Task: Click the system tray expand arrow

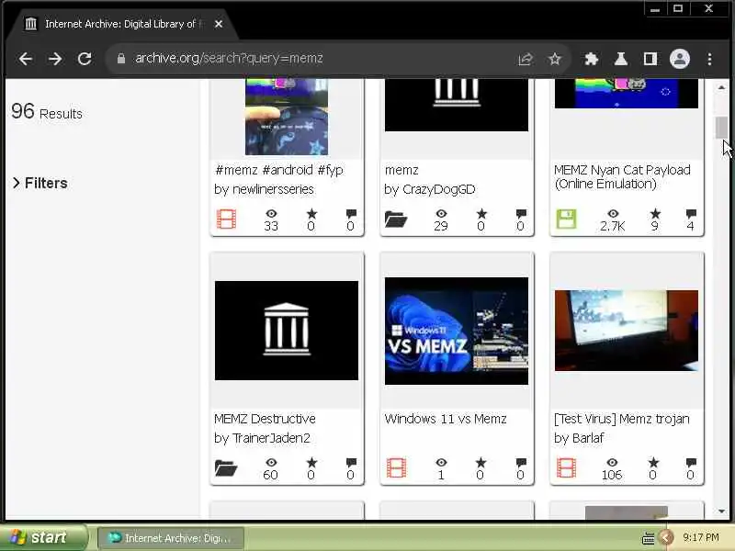Action: (x=665, y=537)
